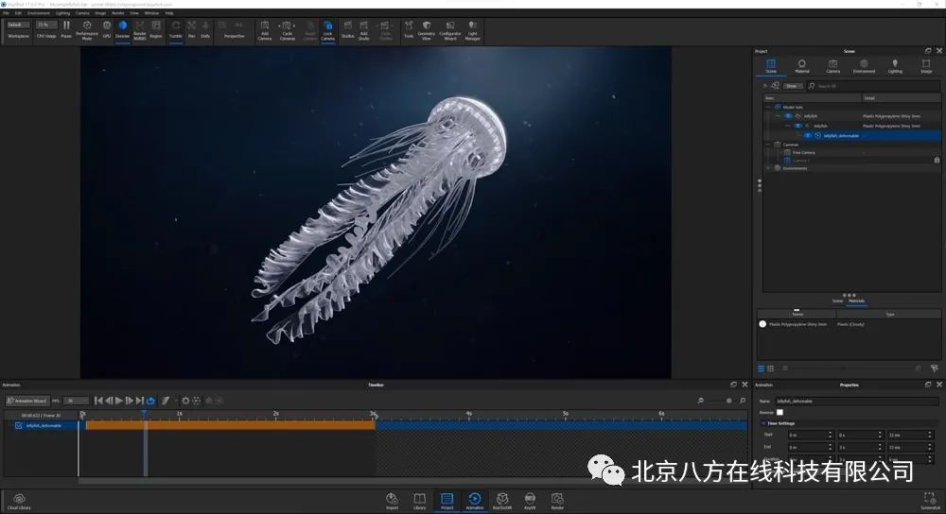The image size is (946, 514).
Task: Open Geometry View
Action: [427, 29]
